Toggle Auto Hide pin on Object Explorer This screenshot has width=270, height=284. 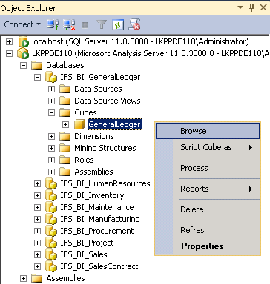pyautogui.click(x=252, y=7)
